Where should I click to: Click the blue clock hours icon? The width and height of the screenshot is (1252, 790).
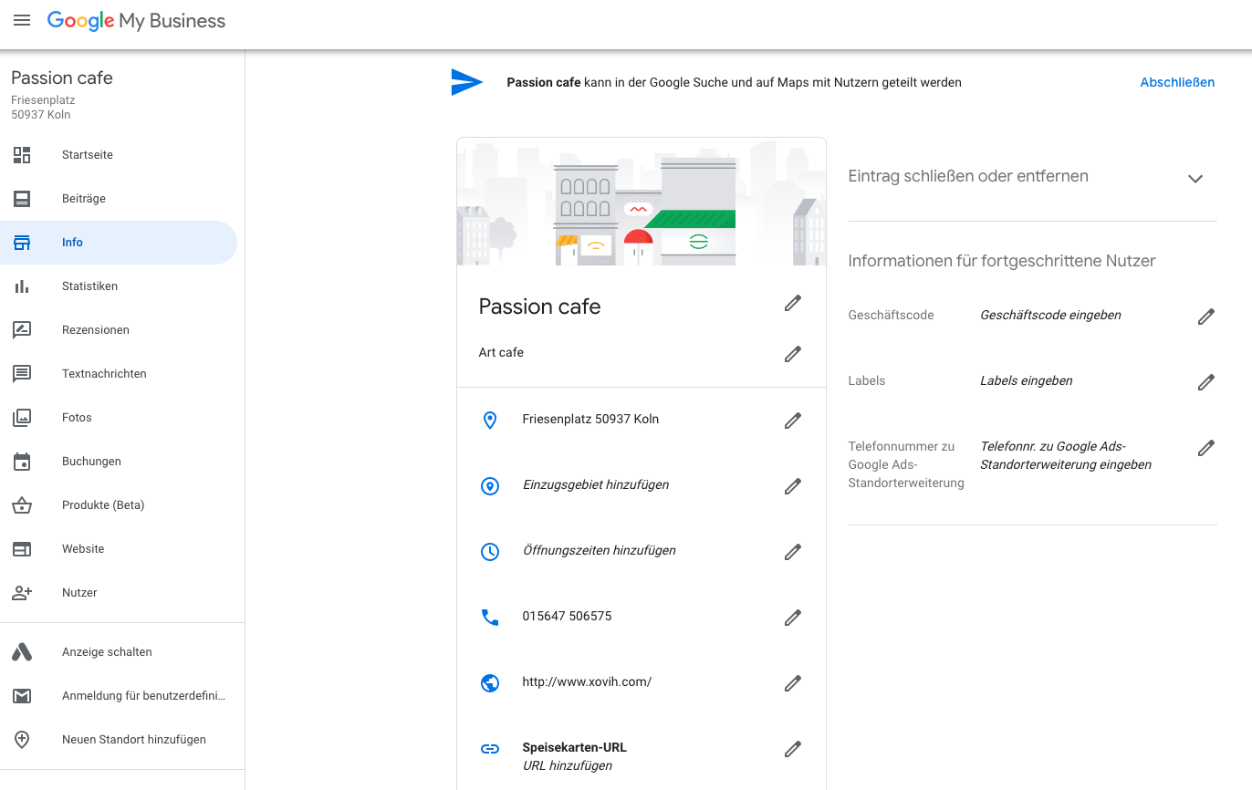(490, 551)
